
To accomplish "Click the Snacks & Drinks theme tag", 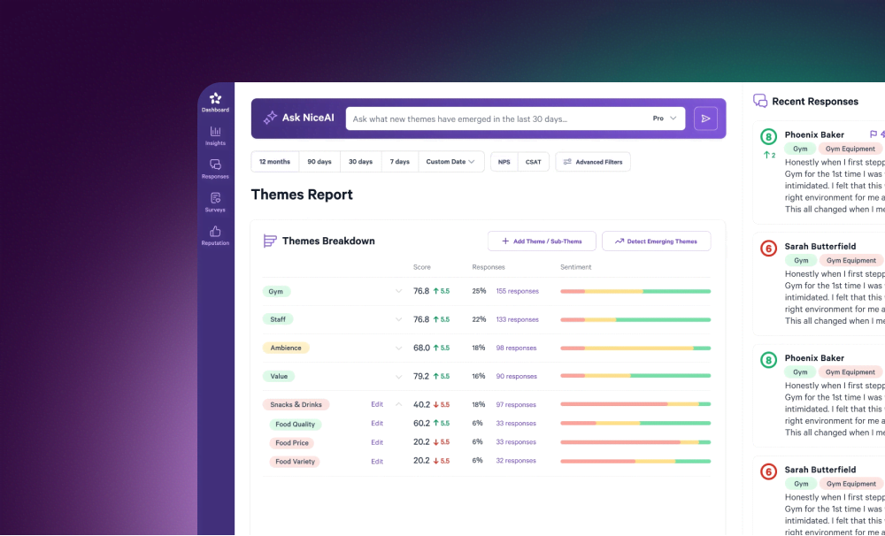I will tap(296, 404).
